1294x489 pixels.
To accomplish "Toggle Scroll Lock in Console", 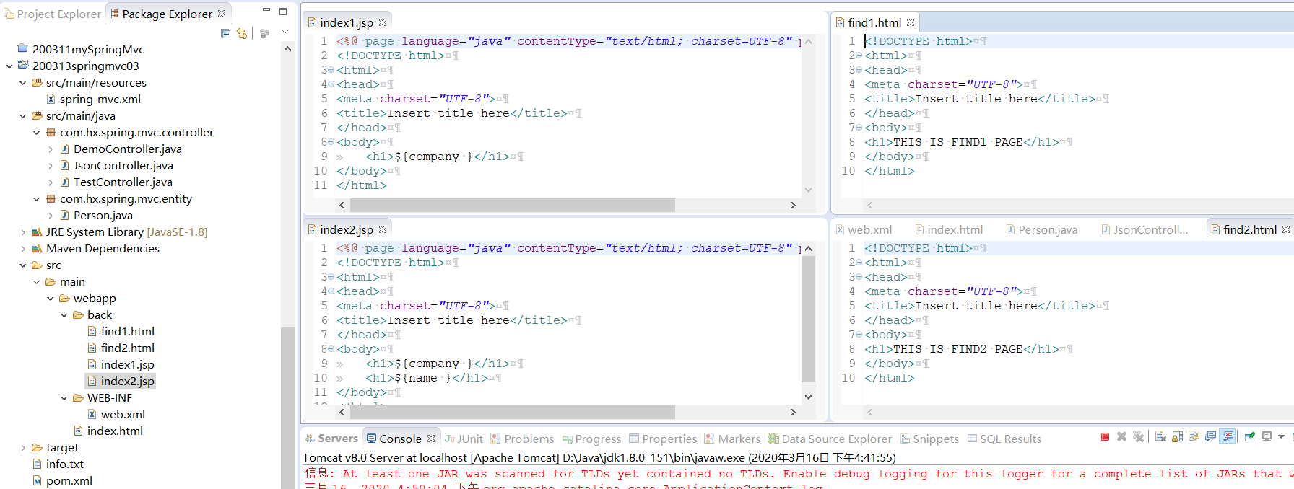I will click(1177, 436).
